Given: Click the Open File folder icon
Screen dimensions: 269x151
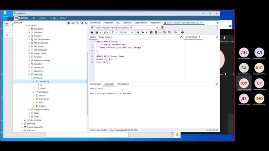Looking at the screenshot, I should pos(92,32).
